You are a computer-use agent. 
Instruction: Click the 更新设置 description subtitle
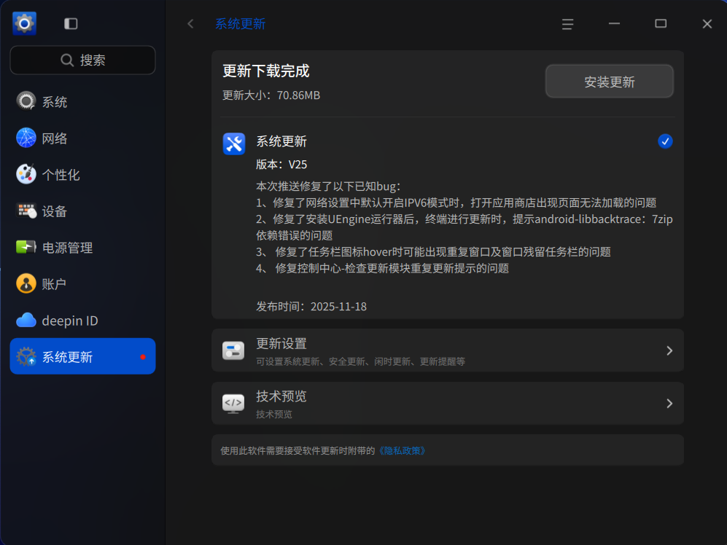pyautogui.click(x=360, y=361)
